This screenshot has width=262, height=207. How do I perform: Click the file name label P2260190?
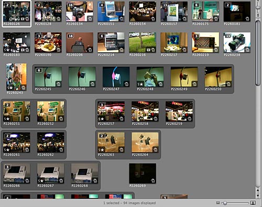pos(43,55)
